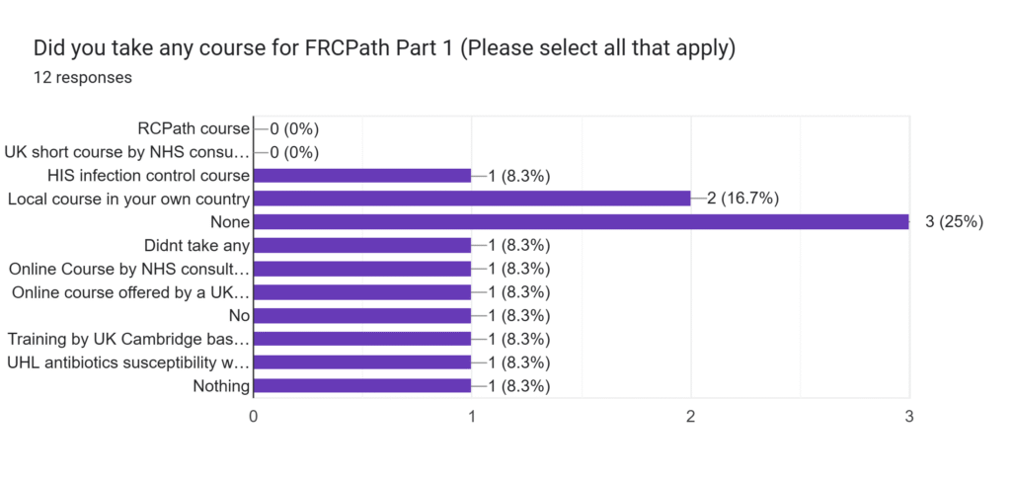Click the chart title about FRCPath Part 1

[384, 48]
